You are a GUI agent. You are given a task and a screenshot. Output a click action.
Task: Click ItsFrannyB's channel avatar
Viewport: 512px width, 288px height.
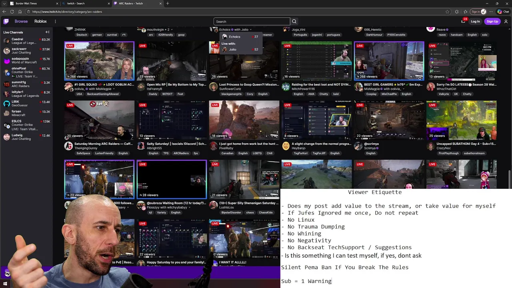(x=141, y=87)
